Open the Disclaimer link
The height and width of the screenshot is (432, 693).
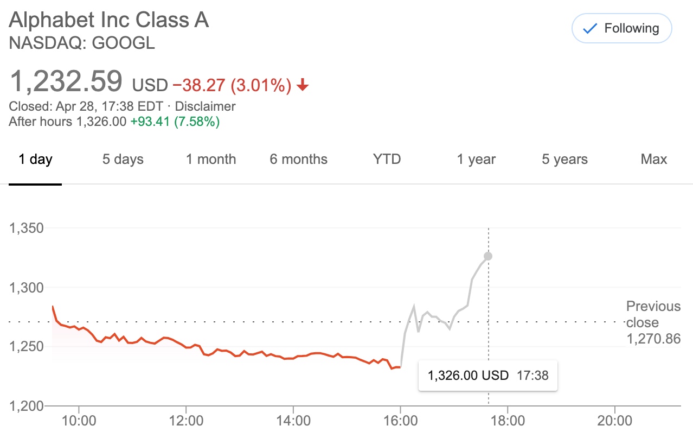click(x=206, y=106)
